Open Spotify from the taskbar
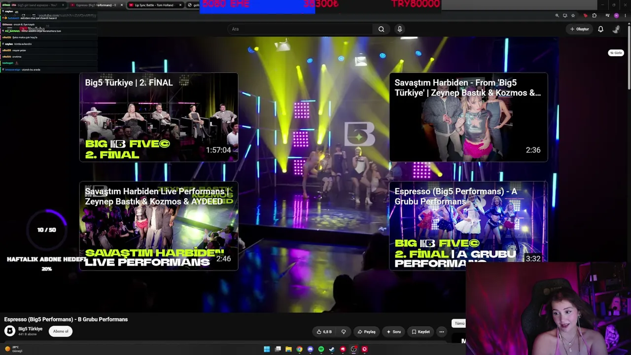This screenshot has height=355, width=631. (x=321, y=349)
